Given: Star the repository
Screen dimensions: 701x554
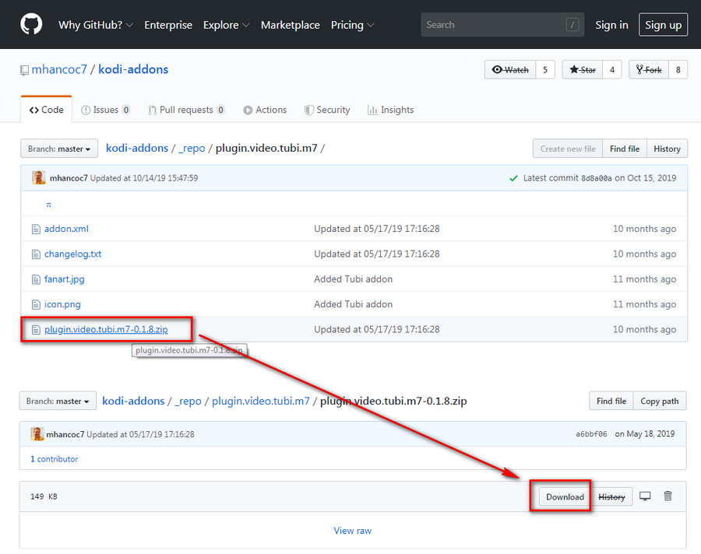Looking at the screenshot, I should pyautogui.click(x=583, y=70).
